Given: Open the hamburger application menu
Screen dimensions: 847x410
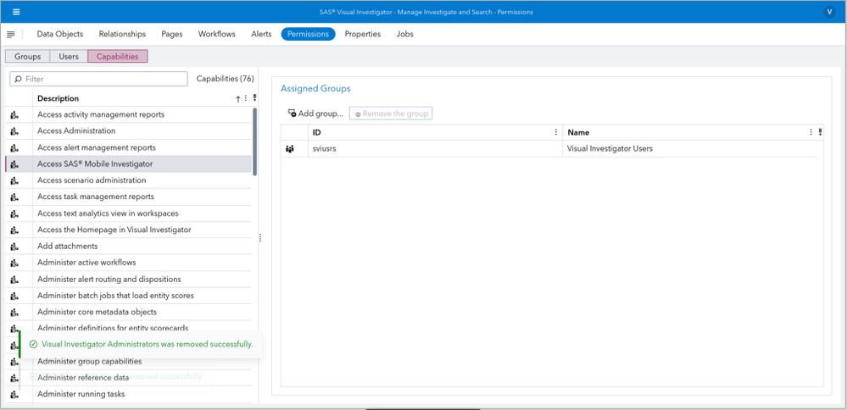Looking at the screenshot, I should tap(16, 12).
